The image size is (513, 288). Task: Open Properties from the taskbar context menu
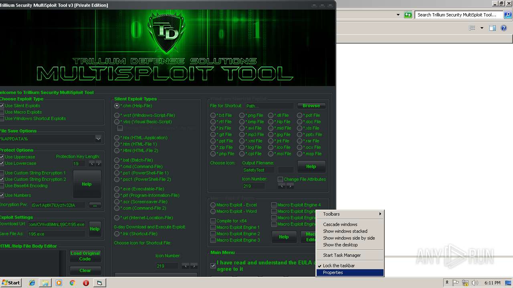tap(350, 272)
